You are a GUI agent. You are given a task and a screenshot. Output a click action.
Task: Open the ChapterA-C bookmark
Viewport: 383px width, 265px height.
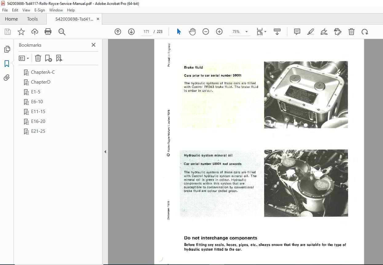pyautogui.click(x=43, y=72)
